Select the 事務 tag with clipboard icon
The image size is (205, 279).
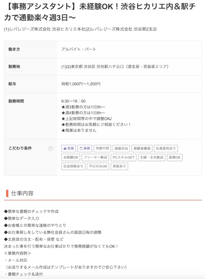tap(85, 149)
